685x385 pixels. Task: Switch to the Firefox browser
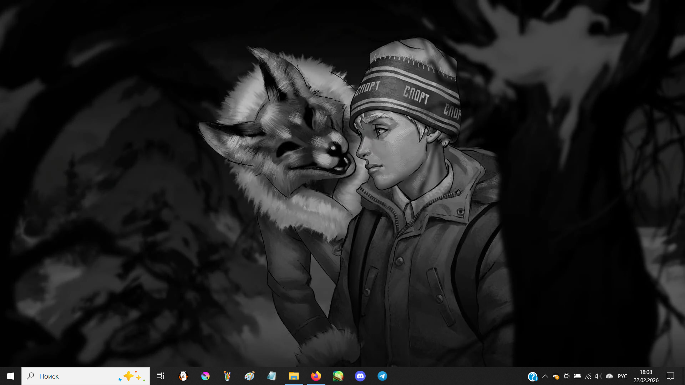(x=316, y=376)
